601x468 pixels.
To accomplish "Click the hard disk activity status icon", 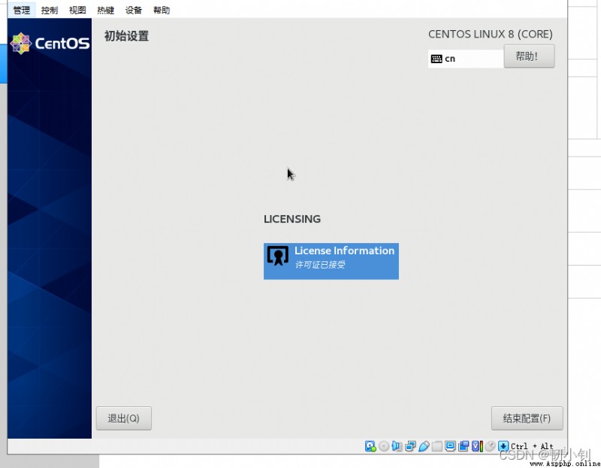I will click(370, 446).
